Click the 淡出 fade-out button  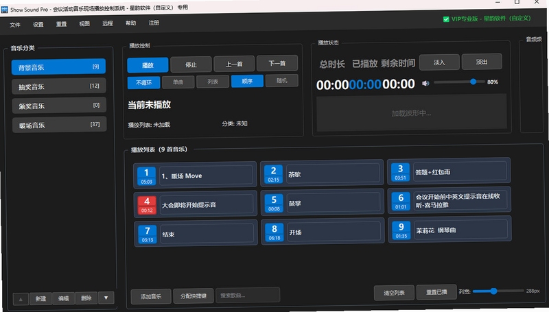pyautogui.click(x=482, y=62)
